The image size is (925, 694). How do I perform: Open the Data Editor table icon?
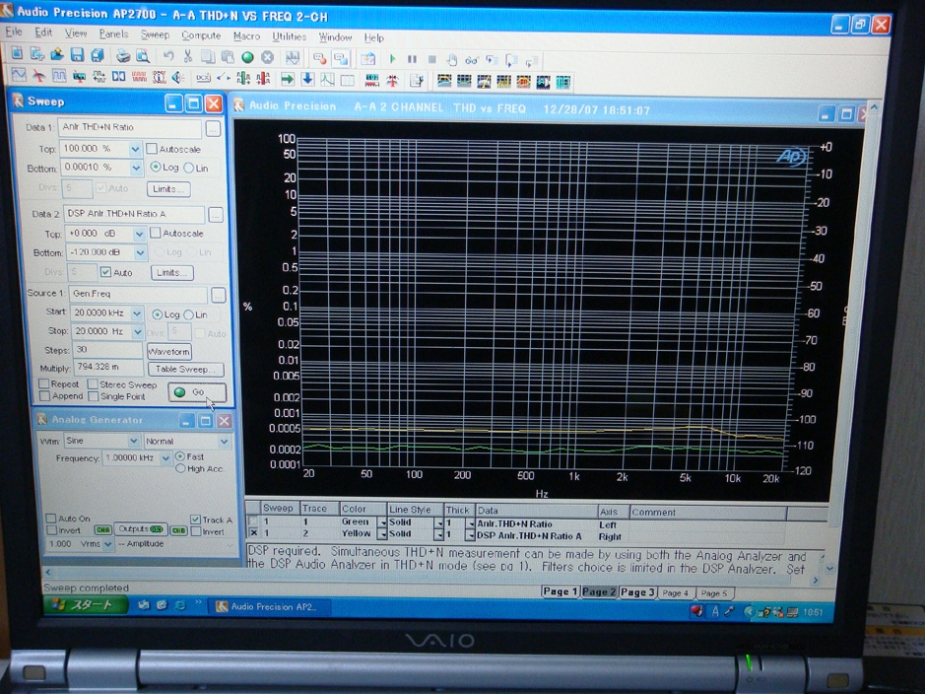(348, 80)
